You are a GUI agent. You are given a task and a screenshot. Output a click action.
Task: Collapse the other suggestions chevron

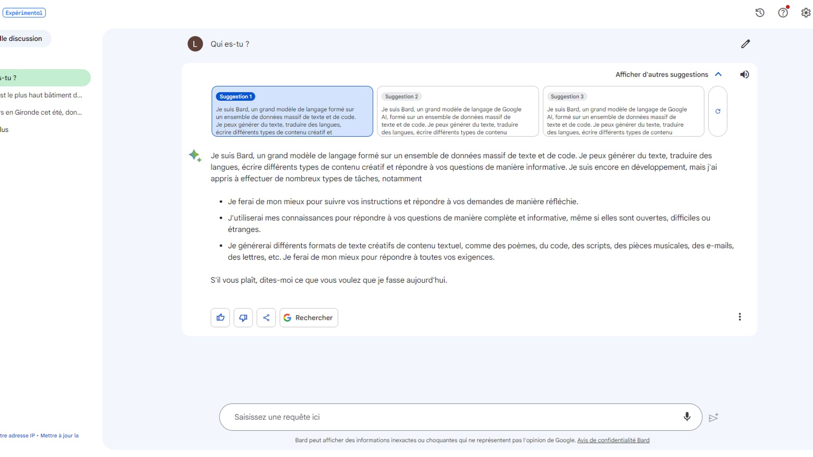[x=718, y=74]
